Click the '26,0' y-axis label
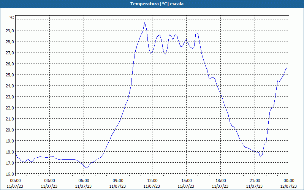The width and height of the screenshot is (304, 190). (x=9, y=64)
